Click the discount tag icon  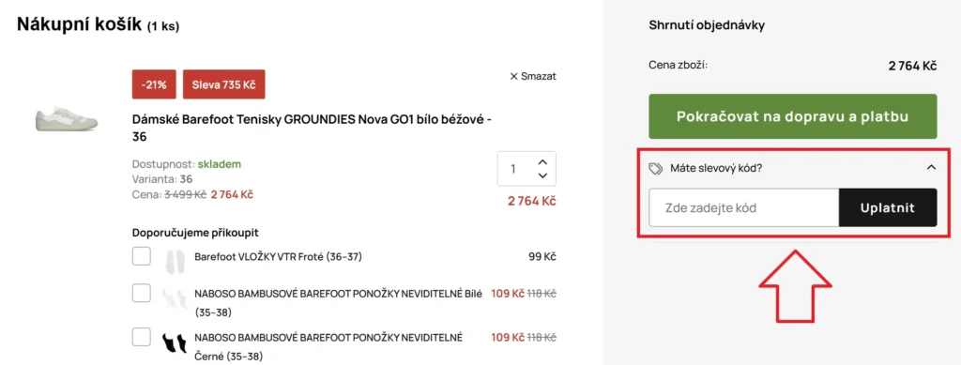click(x=656, y=168)
